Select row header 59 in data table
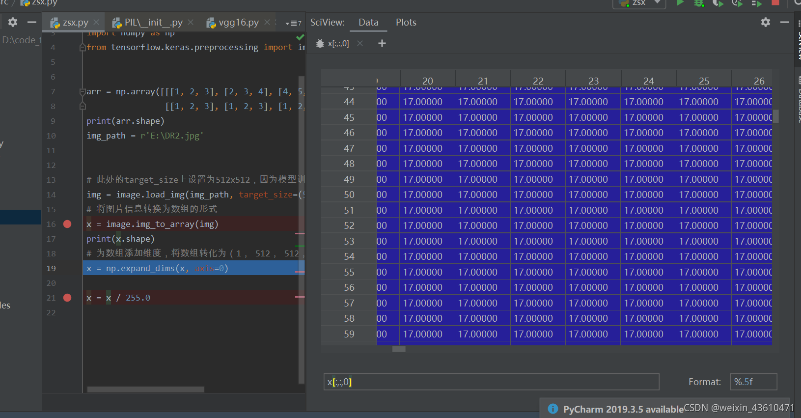The height and width of the screenshot is (418, 801). (349, 334)
